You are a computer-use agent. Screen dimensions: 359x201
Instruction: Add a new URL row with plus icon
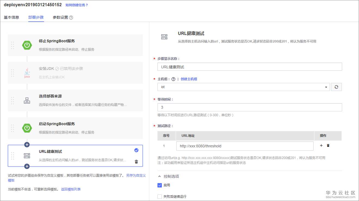pos(321,145)
